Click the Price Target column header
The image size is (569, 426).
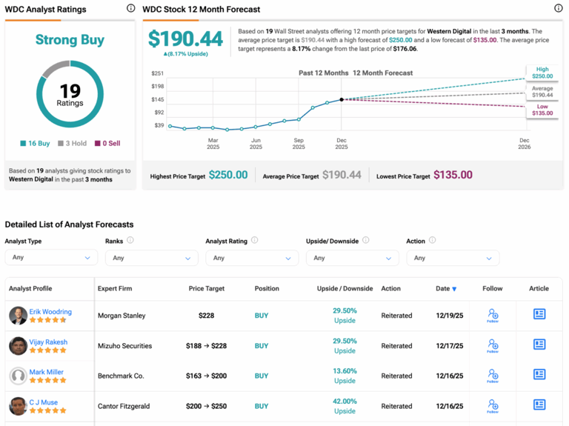[206, 289]
